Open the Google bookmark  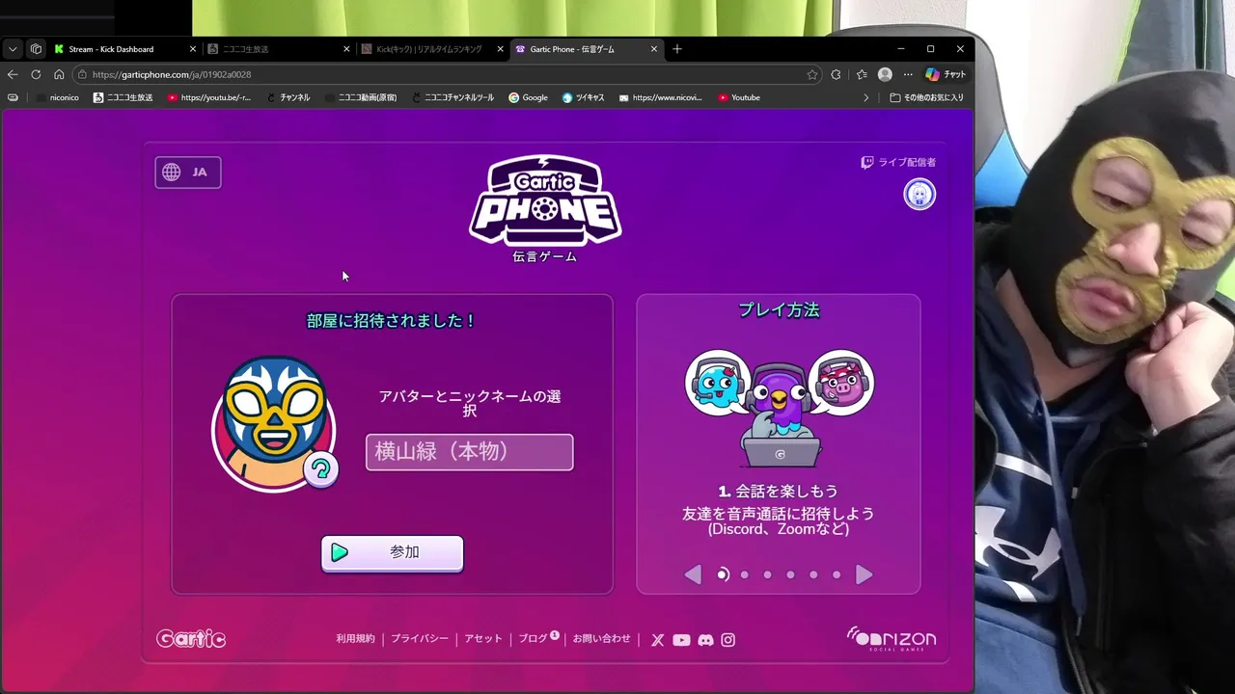click(528, 97)
